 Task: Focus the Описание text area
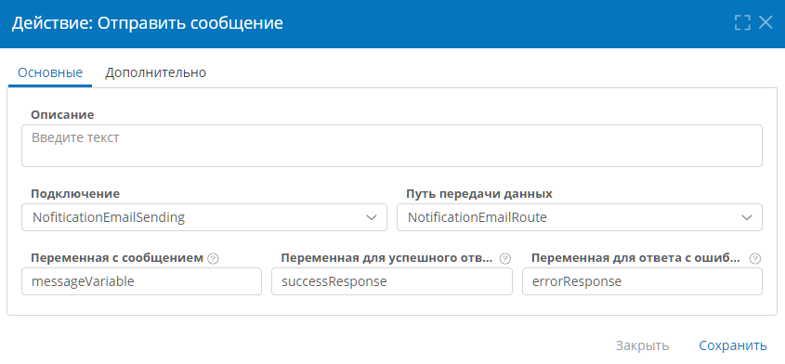click(392, 146)
